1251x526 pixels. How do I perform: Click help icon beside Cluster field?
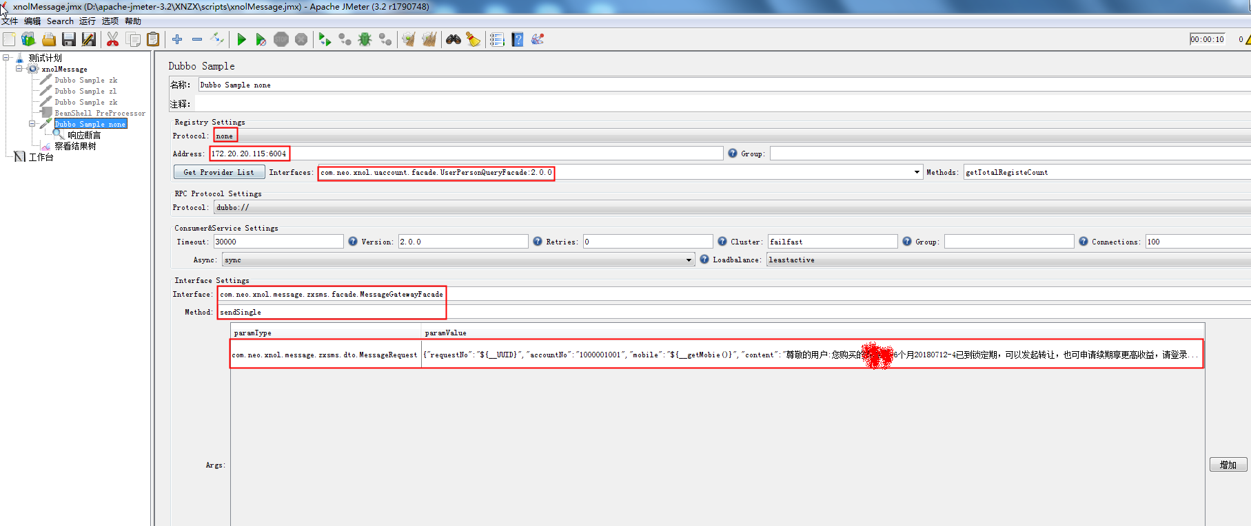pos(722,241)
